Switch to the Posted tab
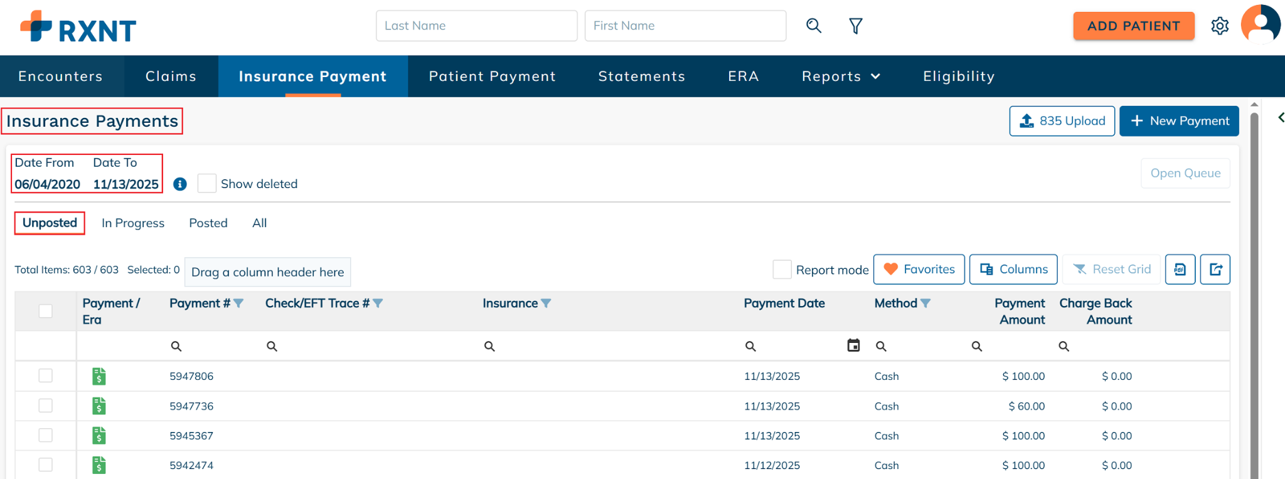Viewport: 1285px width, 479px height. point(208,223)
